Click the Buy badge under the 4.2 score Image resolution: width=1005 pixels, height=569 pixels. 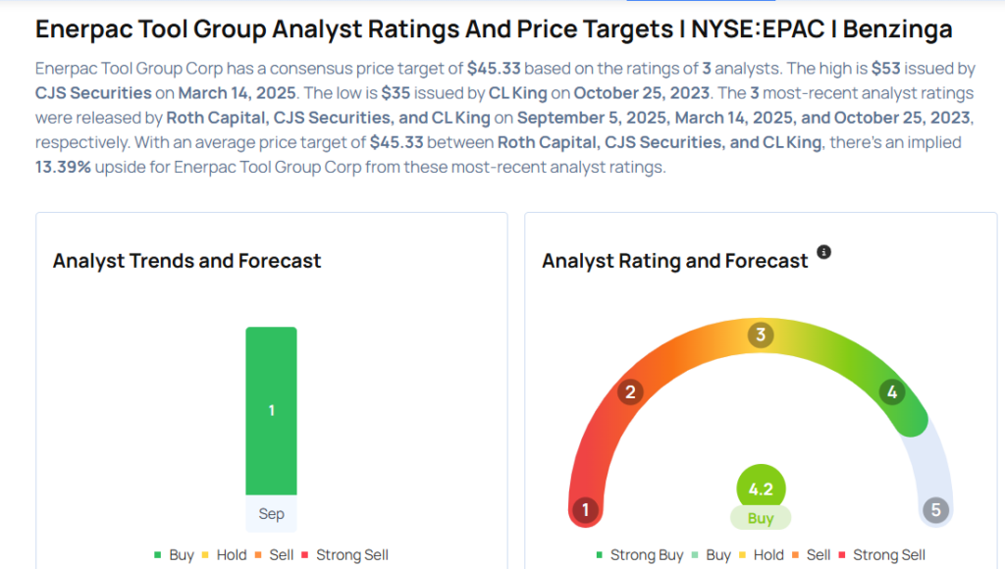[761, 519]
